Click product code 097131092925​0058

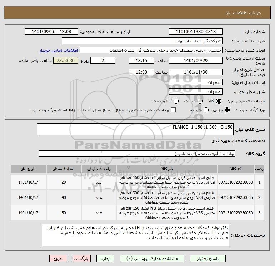(x=236, y=182)
